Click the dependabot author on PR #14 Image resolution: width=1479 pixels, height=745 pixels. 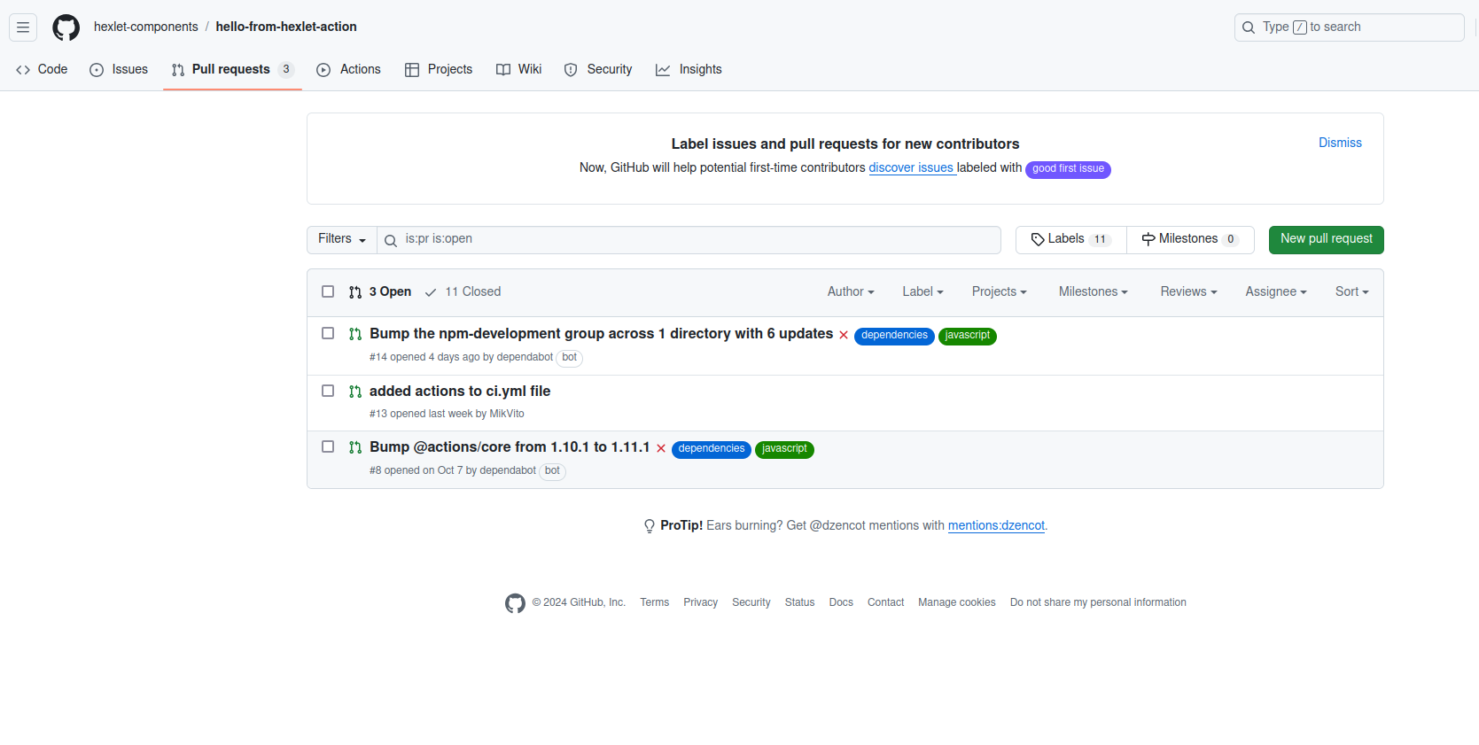[525, 357]
